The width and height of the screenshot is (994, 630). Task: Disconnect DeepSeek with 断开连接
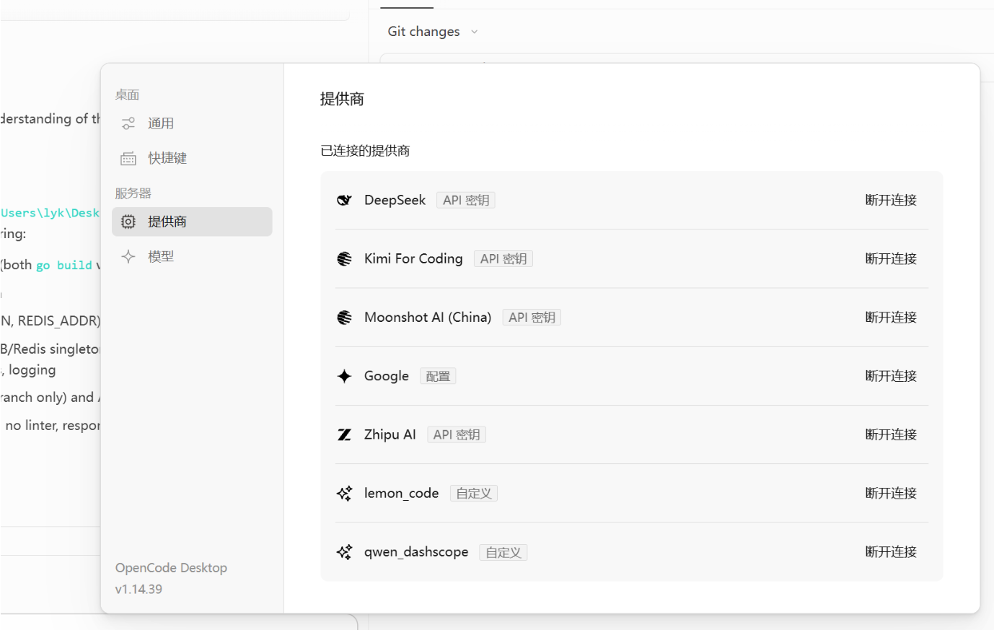tap(891, 200)
